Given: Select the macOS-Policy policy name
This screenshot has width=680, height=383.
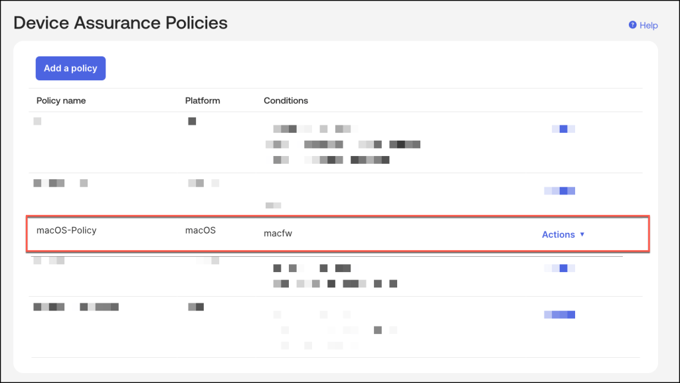Looking at the screenshot, I should 66,230.
